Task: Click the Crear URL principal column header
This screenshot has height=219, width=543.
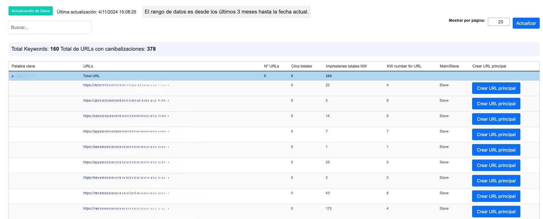Action: tap(489, 66)
